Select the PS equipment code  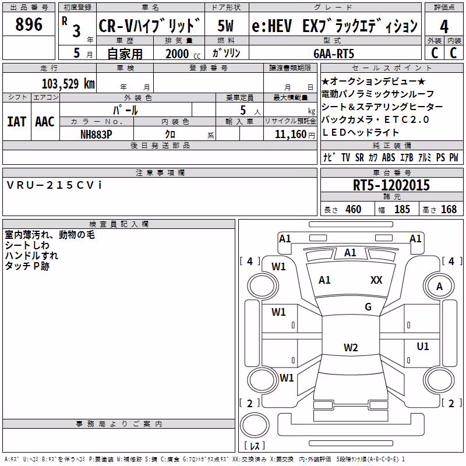tap(440, 157)
